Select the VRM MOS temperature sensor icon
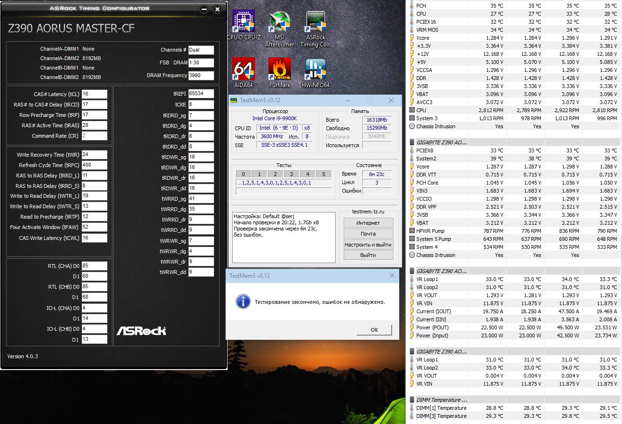 click(x=412, y=30)
